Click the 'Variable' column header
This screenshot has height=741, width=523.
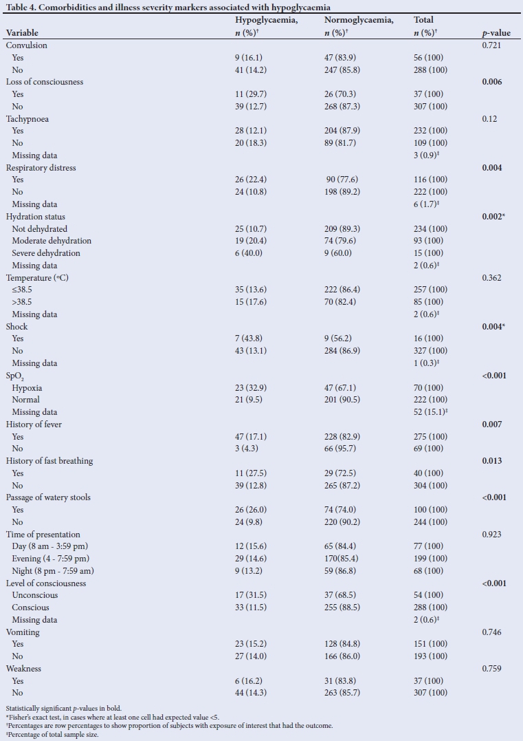click(x=22, y=32)
